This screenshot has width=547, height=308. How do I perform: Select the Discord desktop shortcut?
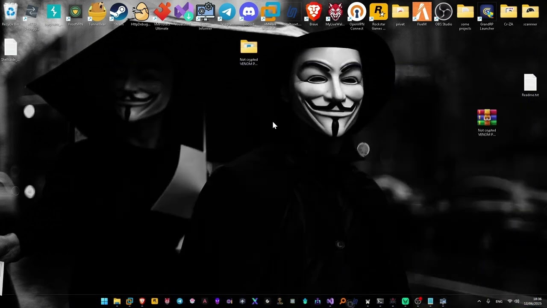point(249,15)
